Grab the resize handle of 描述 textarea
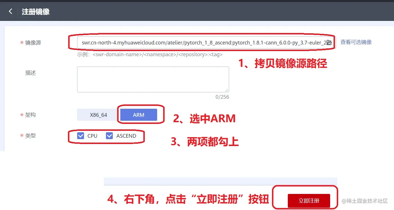 pyautogui.click(x=227, y=90)
